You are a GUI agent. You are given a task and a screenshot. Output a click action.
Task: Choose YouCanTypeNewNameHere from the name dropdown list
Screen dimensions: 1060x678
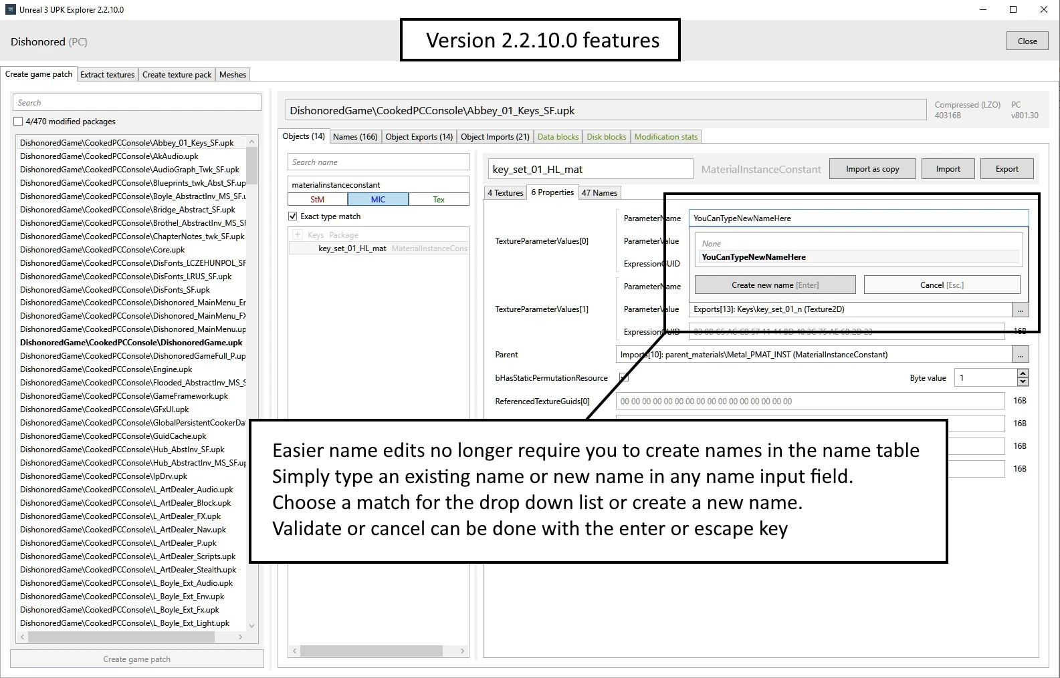[x=754, y=257]
